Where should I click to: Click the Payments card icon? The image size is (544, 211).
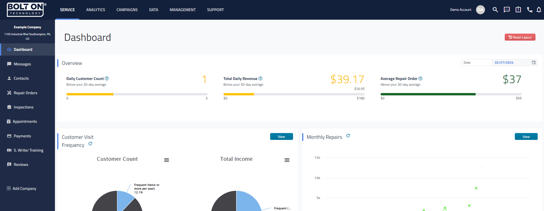(x=9, y=136)
